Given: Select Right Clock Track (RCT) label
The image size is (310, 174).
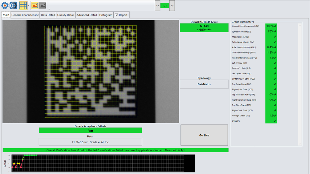Looking at the screenshot, I should [x=242, y=111].
